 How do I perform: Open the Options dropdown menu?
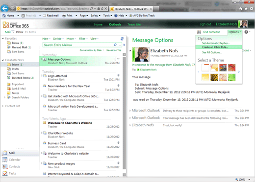click(235, 32)
